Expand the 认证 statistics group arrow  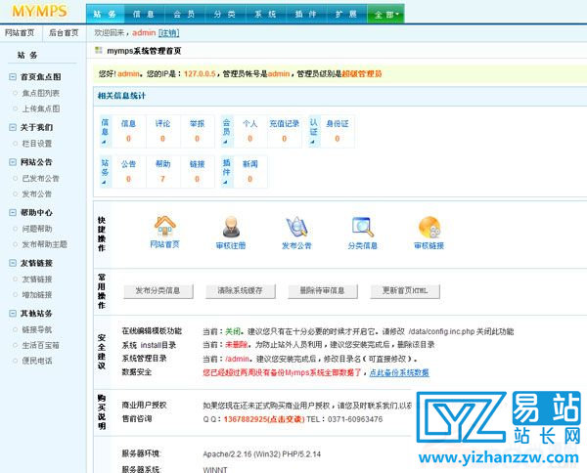click(x=313, y=142)
